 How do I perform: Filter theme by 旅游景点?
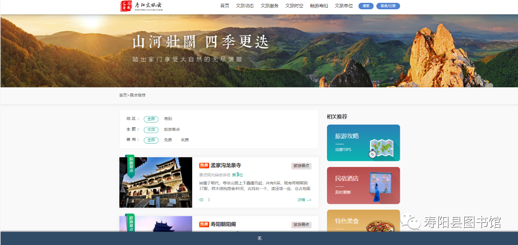click(172, 129)
